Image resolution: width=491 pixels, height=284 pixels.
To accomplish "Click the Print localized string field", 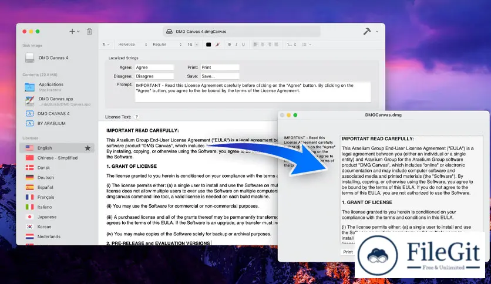I will 220,67.
